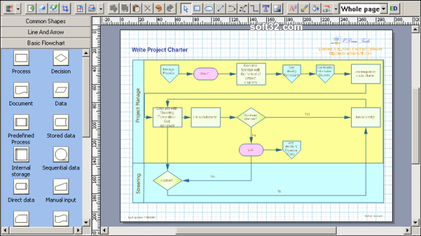Select the right-angle connector tool
The width and height of the screenshot is (421, 236).
[254, 9]
